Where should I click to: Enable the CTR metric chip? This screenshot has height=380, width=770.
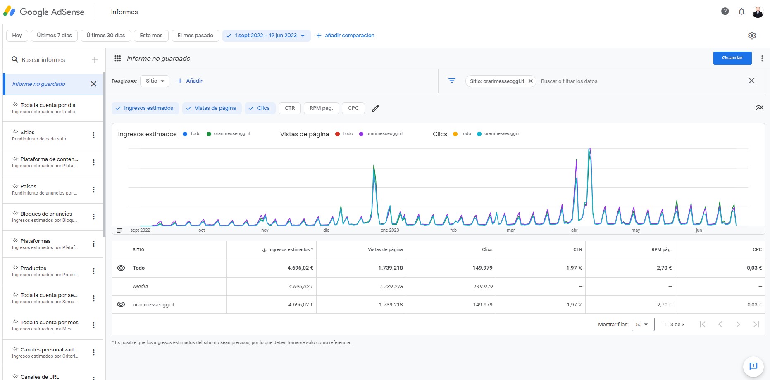290,108
